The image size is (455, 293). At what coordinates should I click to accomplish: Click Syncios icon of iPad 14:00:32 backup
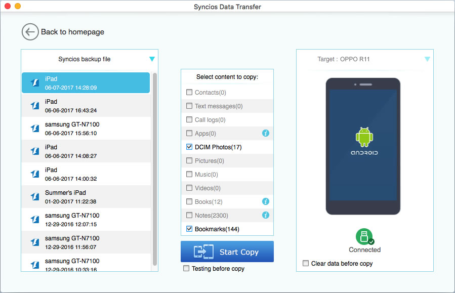(35, 174)
